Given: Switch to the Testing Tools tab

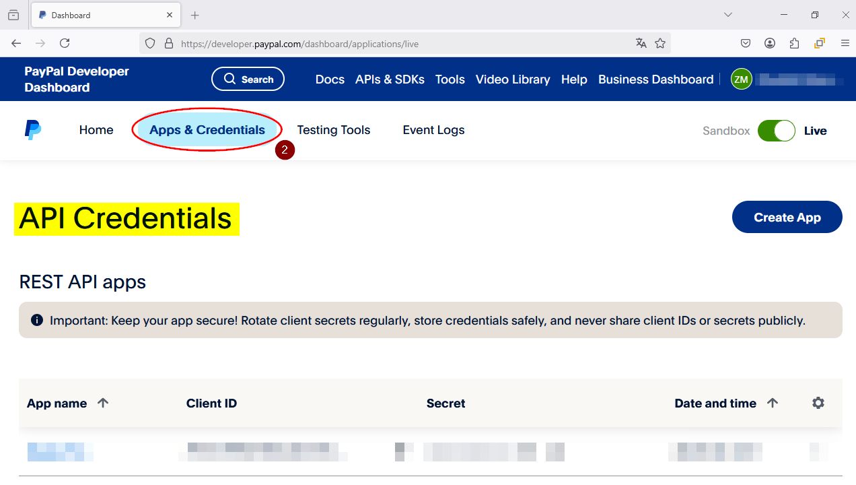Looking at the screenshot, I should 334,130.
